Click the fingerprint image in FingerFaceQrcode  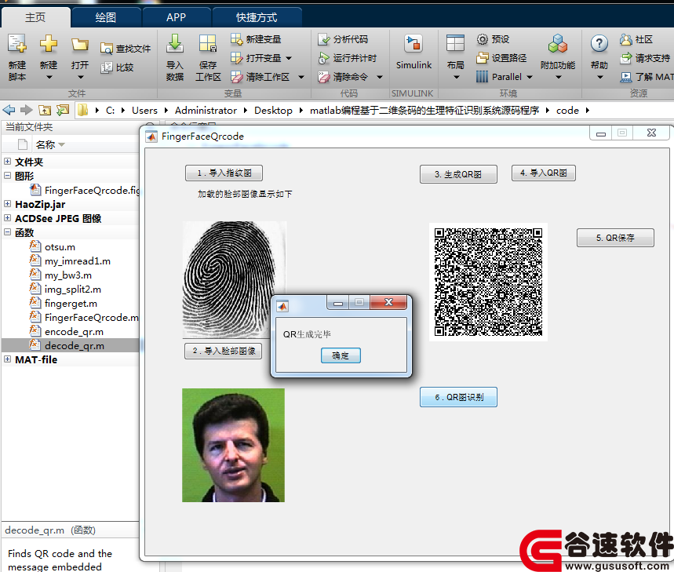pyautogui.click(x=235, y=280)
